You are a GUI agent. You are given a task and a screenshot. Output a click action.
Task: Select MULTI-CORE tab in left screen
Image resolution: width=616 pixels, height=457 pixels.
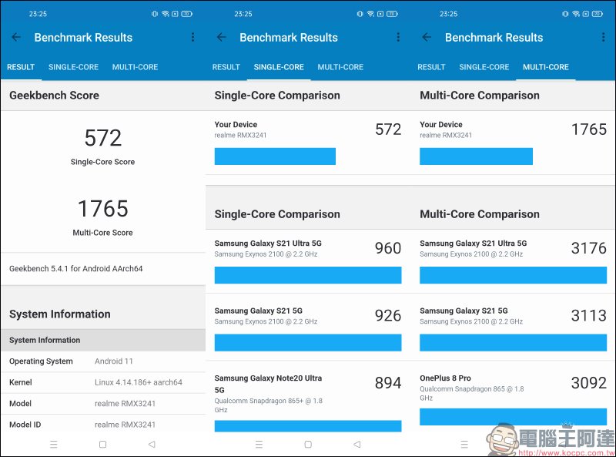[x=136, y=67]
